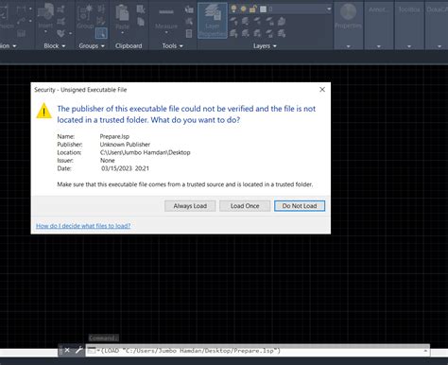Click the Table annotation icon
Image resolution: width=448 pixels, height=365 pixels.
[x=22, y=33]
